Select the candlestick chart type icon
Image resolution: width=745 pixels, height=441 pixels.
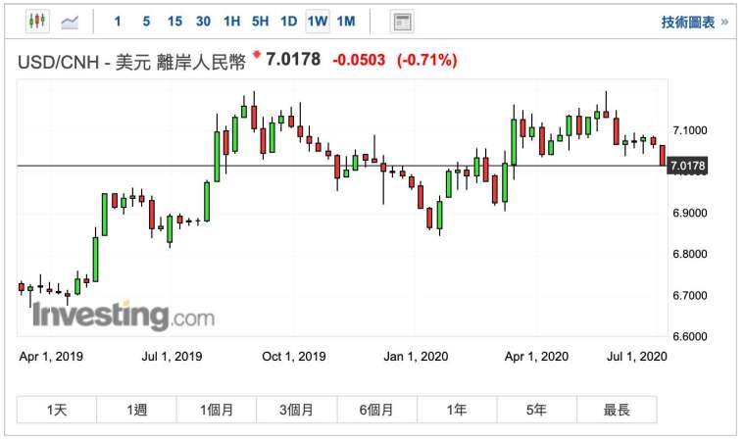(x=37, y=22)
